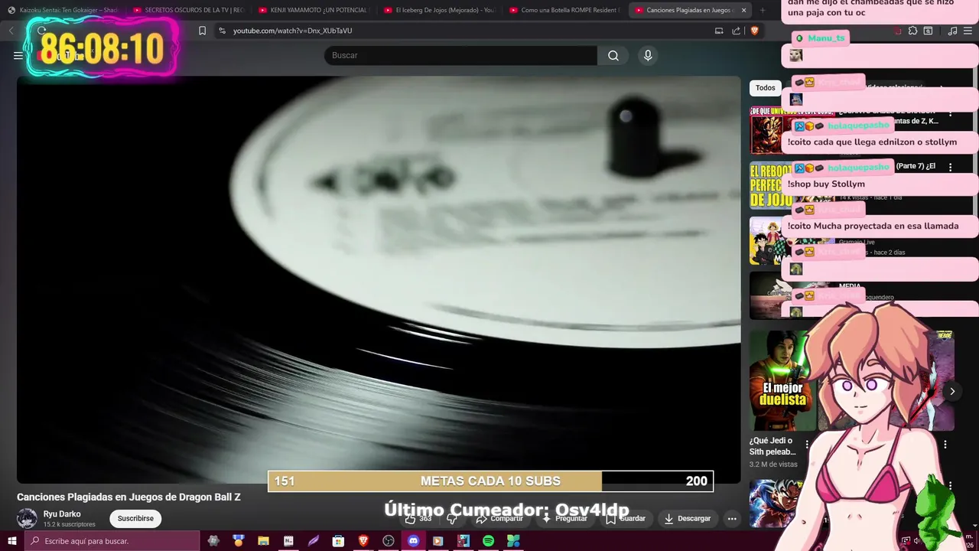Open the Brave Shields lion icon
The height and width of the screenshot is (551, 979).
click(754, 31)
